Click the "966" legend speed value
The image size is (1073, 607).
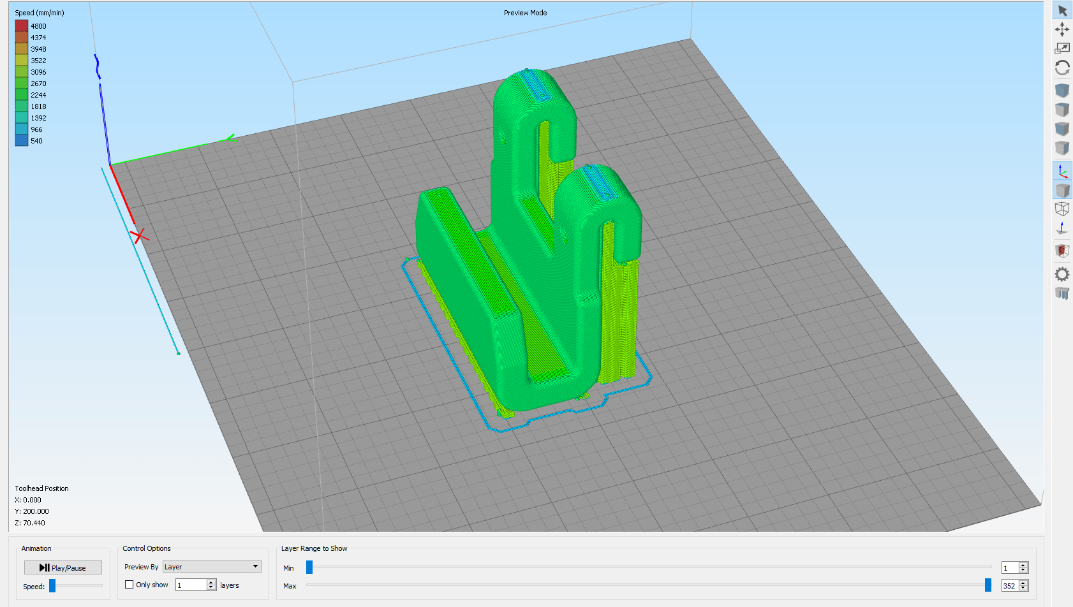tap(36, 129)
